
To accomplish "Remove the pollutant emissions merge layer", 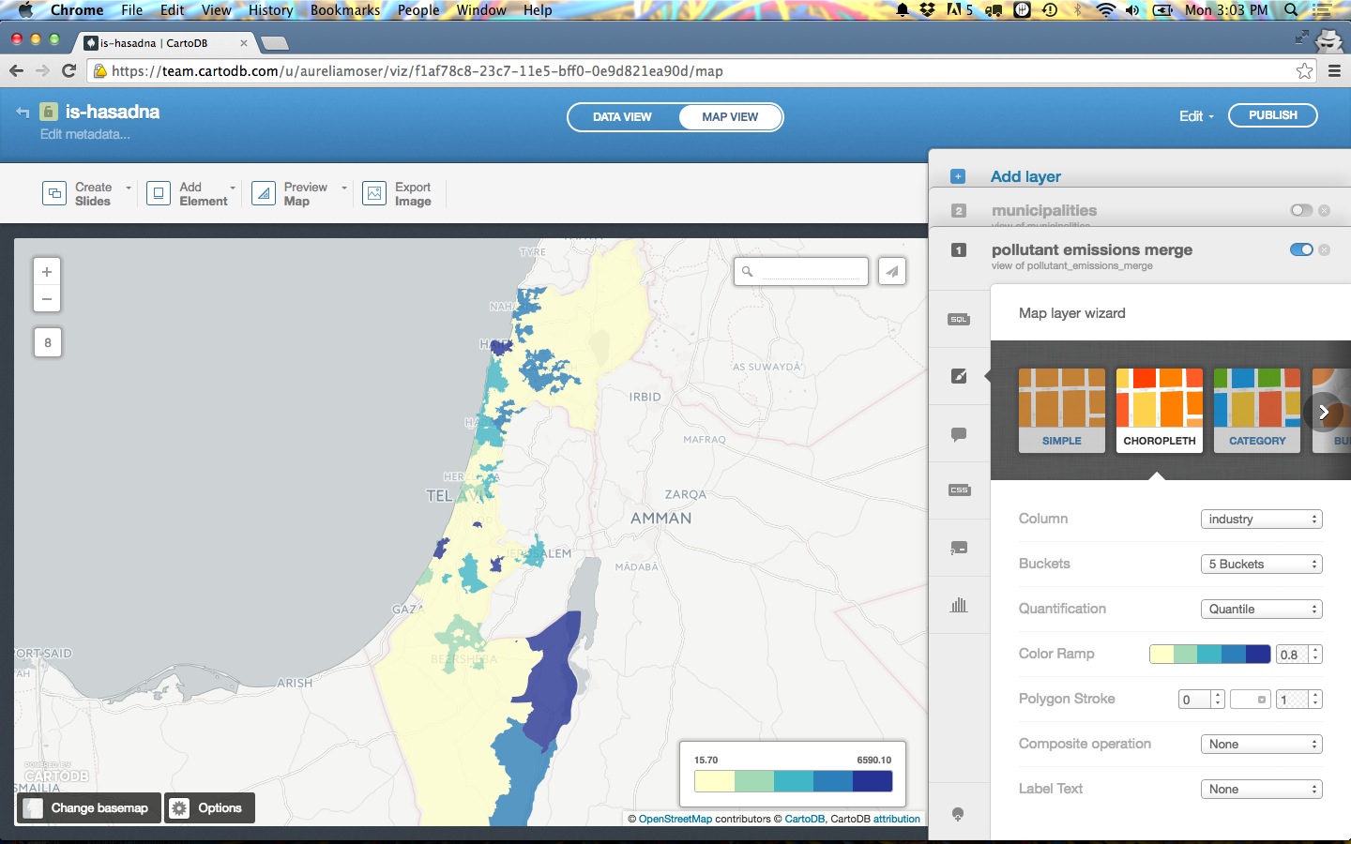I will (x=1324, y=249).
